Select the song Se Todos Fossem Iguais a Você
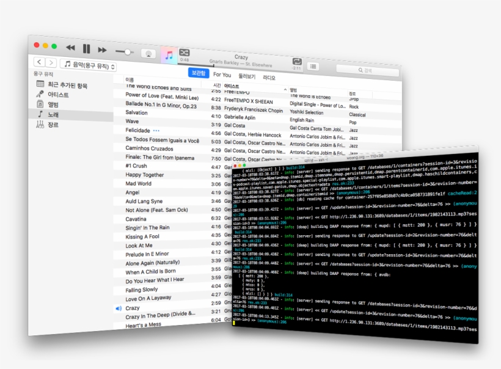501x369 pixels. coord(162,140)
